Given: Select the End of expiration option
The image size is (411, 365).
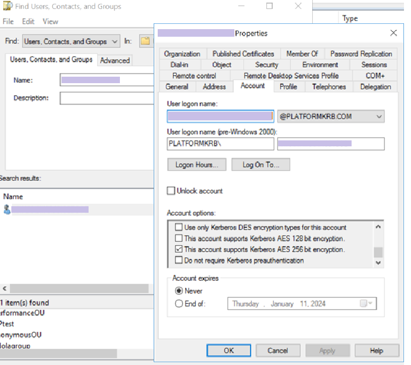Looking at the screenshot, I should coord(179,303).
